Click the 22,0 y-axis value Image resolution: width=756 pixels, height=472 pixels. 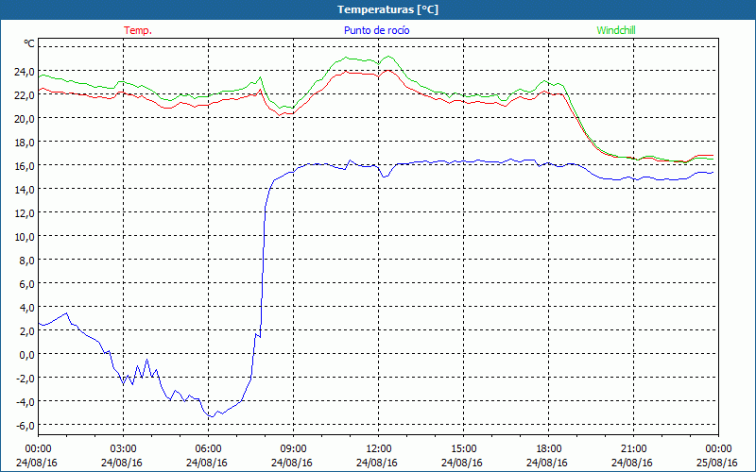point(25,95)
